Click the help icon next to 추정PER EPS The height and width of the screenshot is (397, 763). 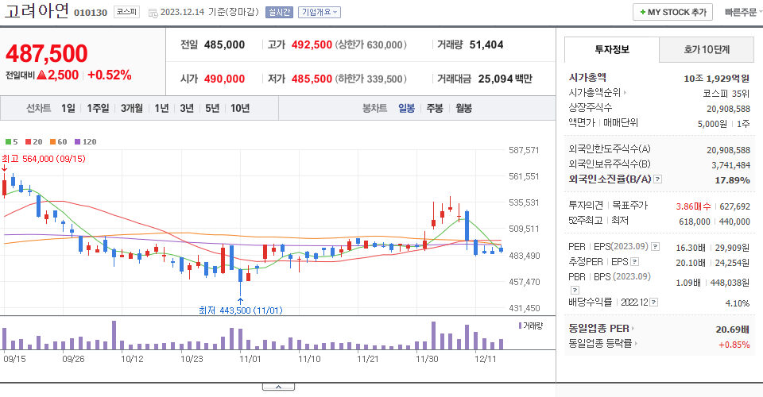634,262
